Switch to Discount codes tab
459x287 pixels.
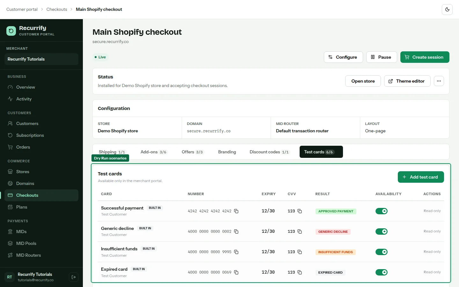270,152
